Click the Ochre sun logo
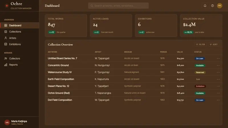This screenshot has height=128, width=228. click(7, 6)
